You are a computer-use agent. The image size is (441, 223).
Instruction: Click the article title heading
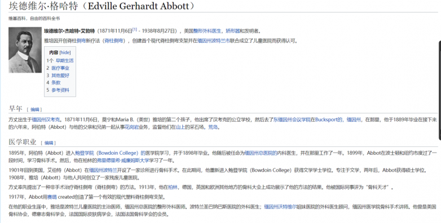pos(102,6)
